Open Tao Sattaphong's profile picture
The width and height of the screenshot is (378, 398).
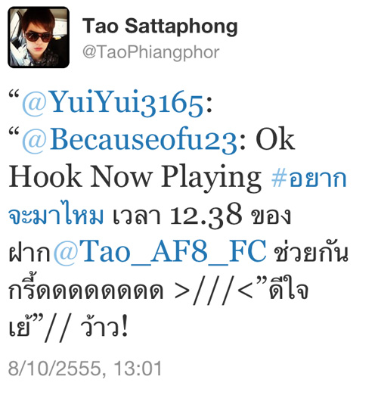[x=39, y=37]
